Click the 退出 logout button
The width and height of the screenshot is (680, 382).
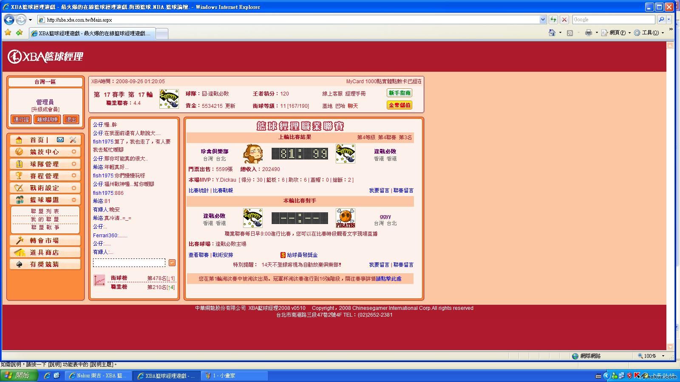71,120
